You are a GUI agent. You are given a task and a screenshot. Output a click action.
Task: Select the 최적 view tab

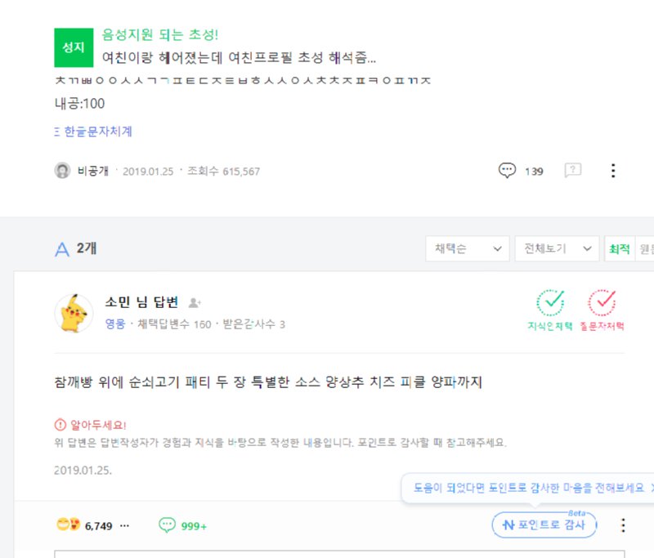click(x=617, y=249)
